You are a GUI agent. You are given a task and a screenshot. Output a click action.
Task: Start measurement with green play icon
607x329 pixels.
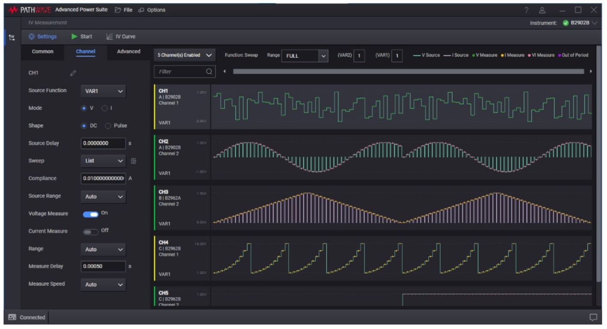(74, 36)
